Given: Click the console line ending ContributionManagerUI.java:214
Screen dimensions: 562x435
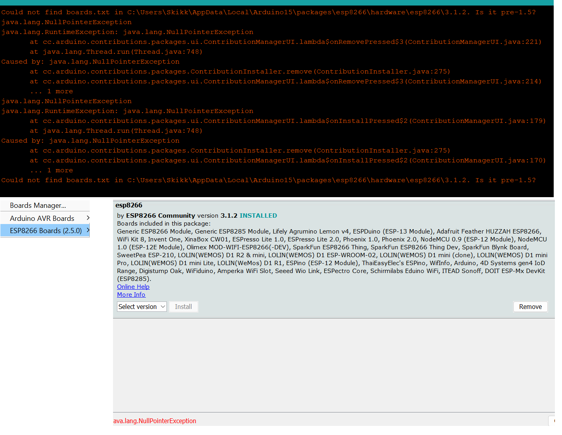Looking at the screenshot, I should coord(285,81).
